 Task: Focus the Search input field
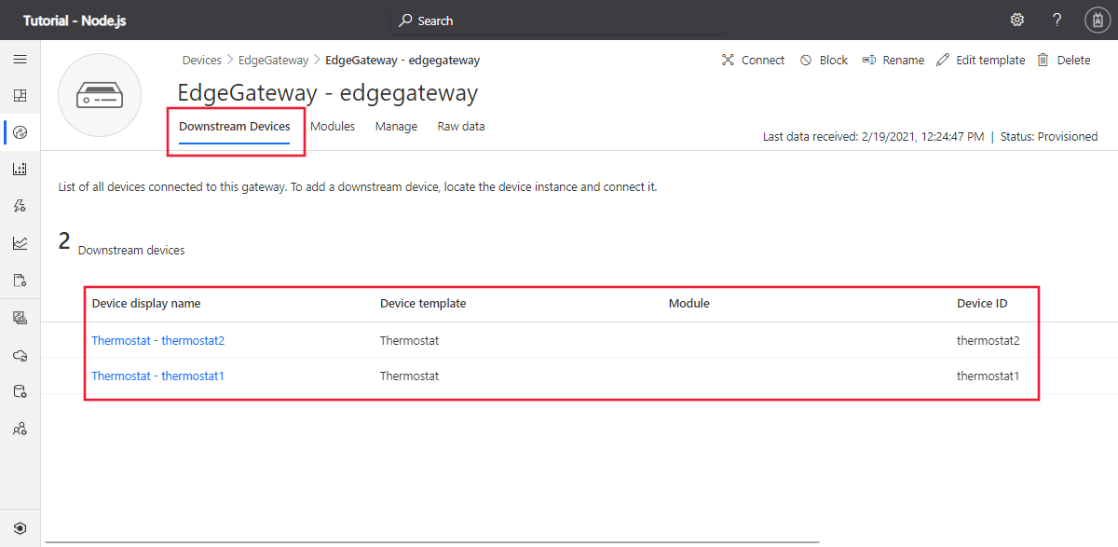pyautogui.click(x=559, y=21)
